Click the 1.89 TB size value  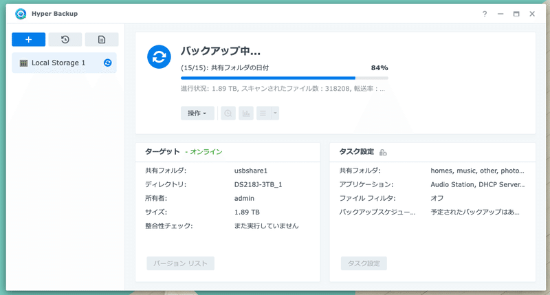point(247,212)
